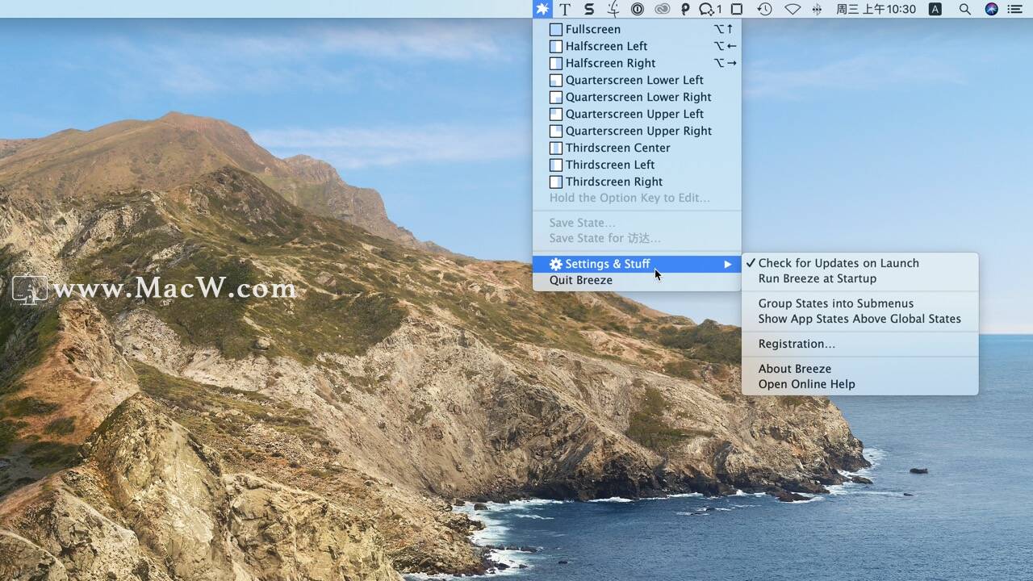Viewport: 1033px width, 581px height.
Task: Click the Breeze icon in the menu bar
Action: tap(542, 9)
